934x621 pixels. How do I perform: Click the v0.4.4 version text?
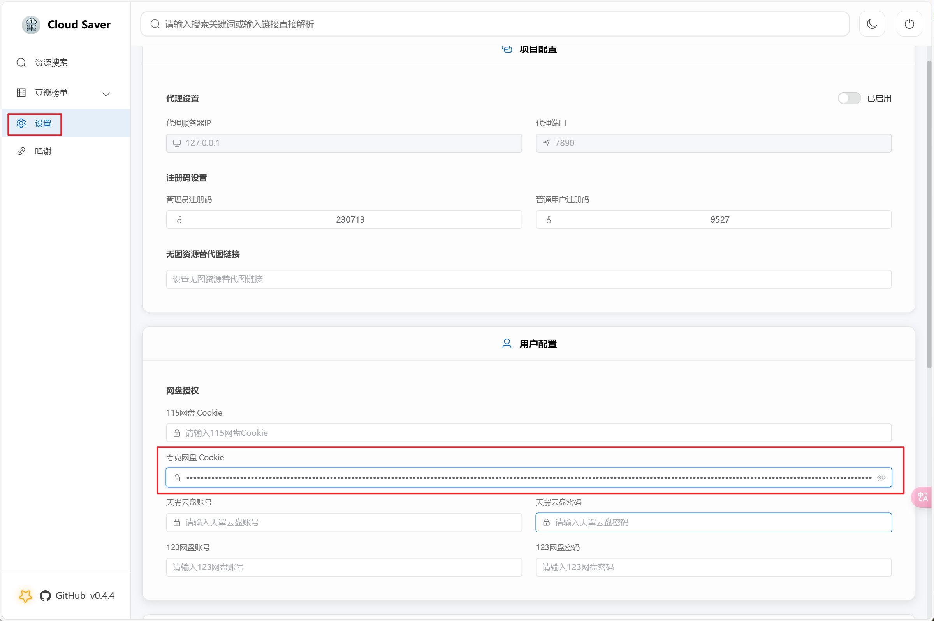(x=102, y=596)
